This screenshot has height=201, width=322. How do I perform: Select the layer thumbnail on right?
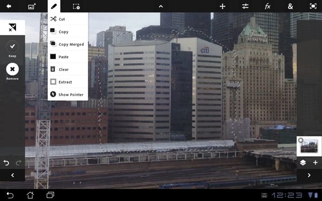tap(309, 146)
